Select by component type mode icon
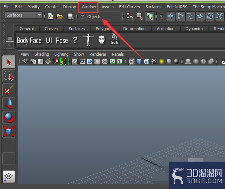 pyautogui.click(x=149, y=16)
